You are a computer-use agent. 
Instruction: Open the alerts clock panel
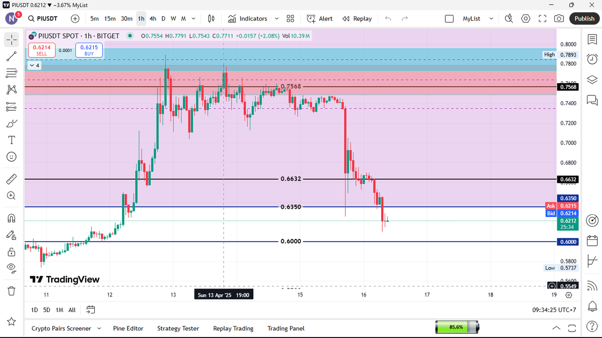point(591,58)
